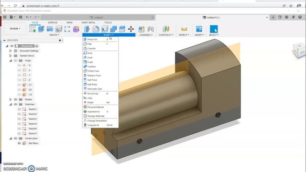
Task: Select the Hole tool icon
Action: tap(58, 29)
